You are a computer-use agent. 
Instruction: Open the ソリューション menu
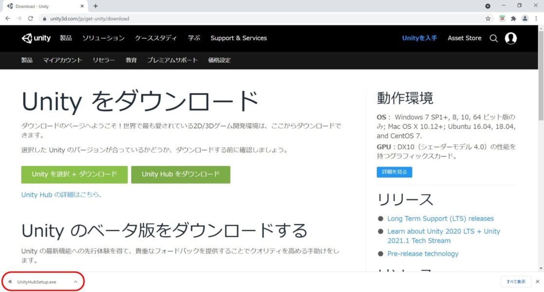pyautogui.click(x=103, y=38)
